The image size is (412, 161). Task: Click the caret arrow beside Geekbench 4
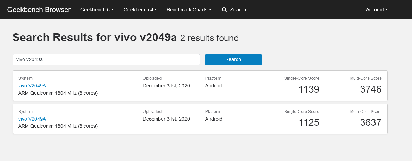(x=156, y=9)
